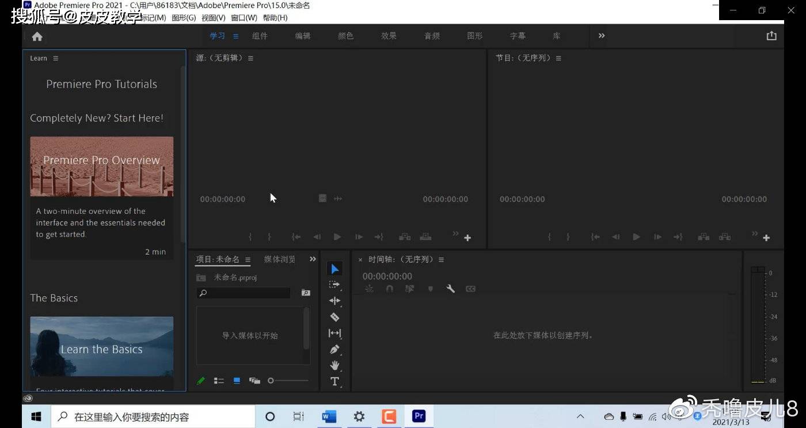Select the Pen tool
Image resolution: width=806 pixels, height=428 pixels.
pyautogui.click(x=334, y=349)
